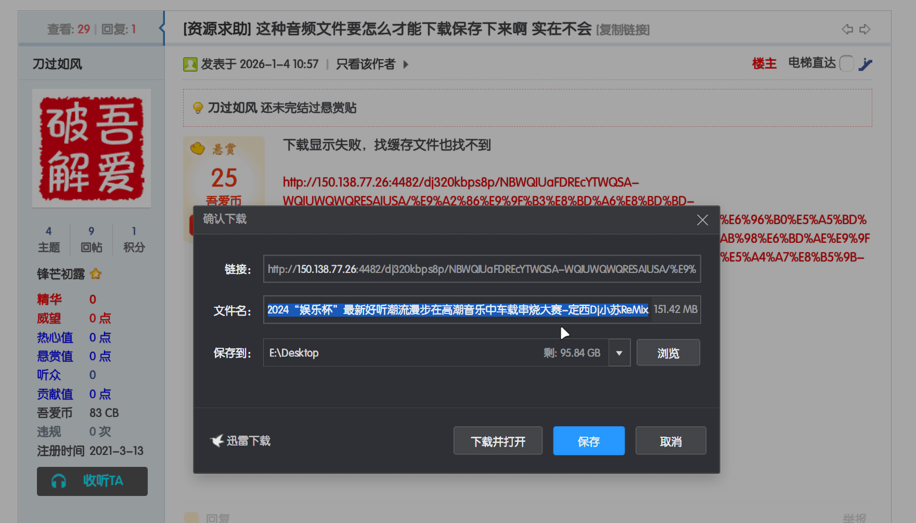Click the 链接 URL input field
Image resolution: width=916 pixels, height=523 pixels.
[x=482, y=269]
